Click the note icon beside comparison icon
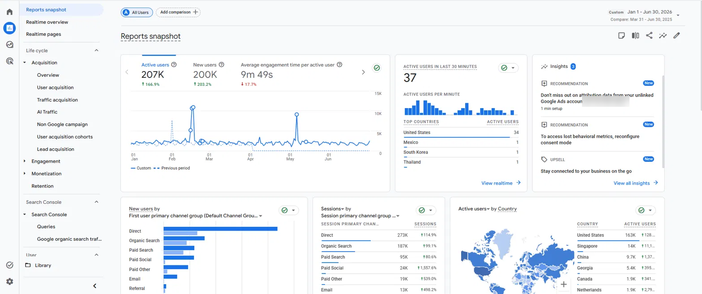This screenshot has height=294, width=702. (x=621, y=36)
